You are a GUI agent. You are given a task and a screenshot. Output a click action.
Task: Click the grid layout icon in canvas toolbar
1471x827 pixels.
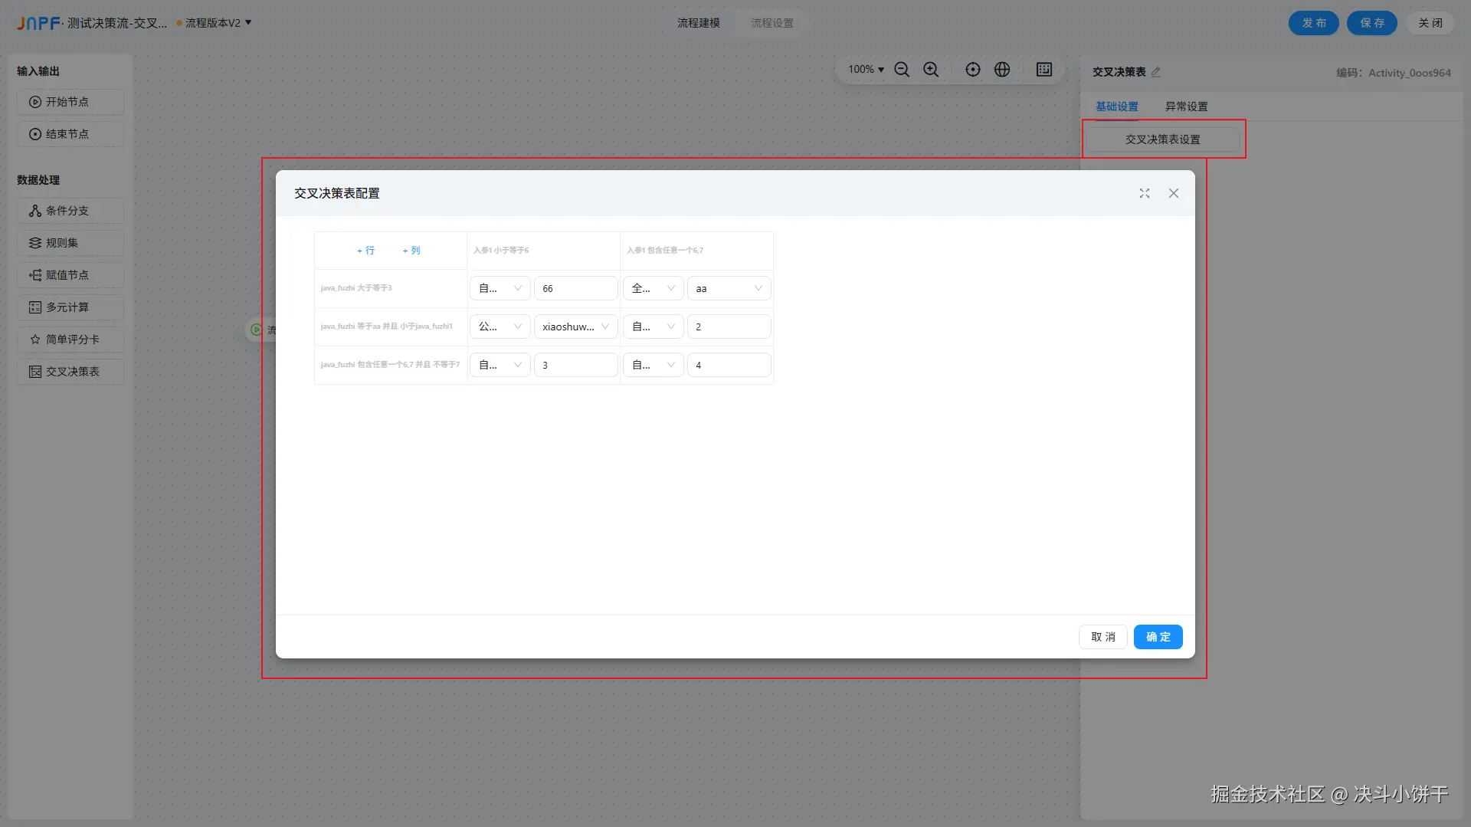pos(1044,70)
